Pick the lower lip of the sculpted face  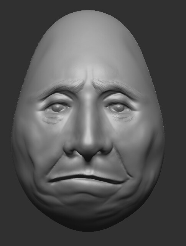86,184
